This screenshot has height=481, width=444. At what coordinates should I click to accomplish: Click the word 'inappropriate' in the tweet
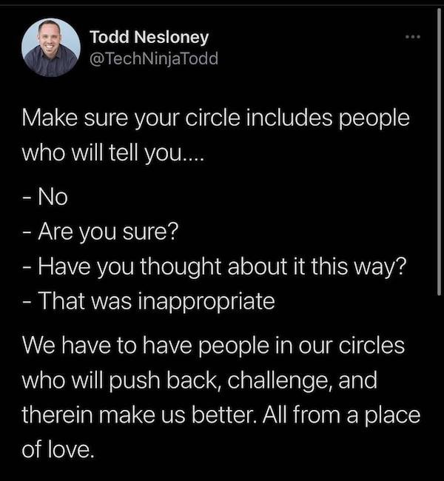pos(206,303)
